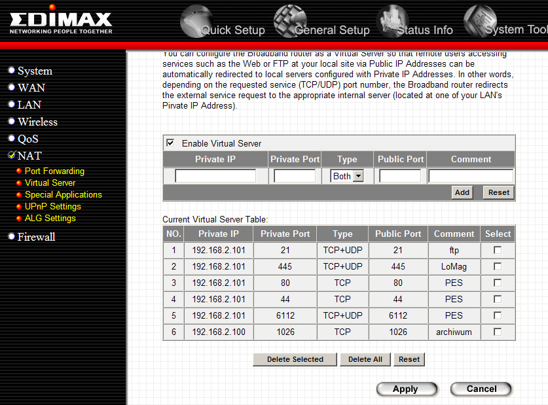
Task: Click the bullet icon beside Wireless
Action: (12, 121)
